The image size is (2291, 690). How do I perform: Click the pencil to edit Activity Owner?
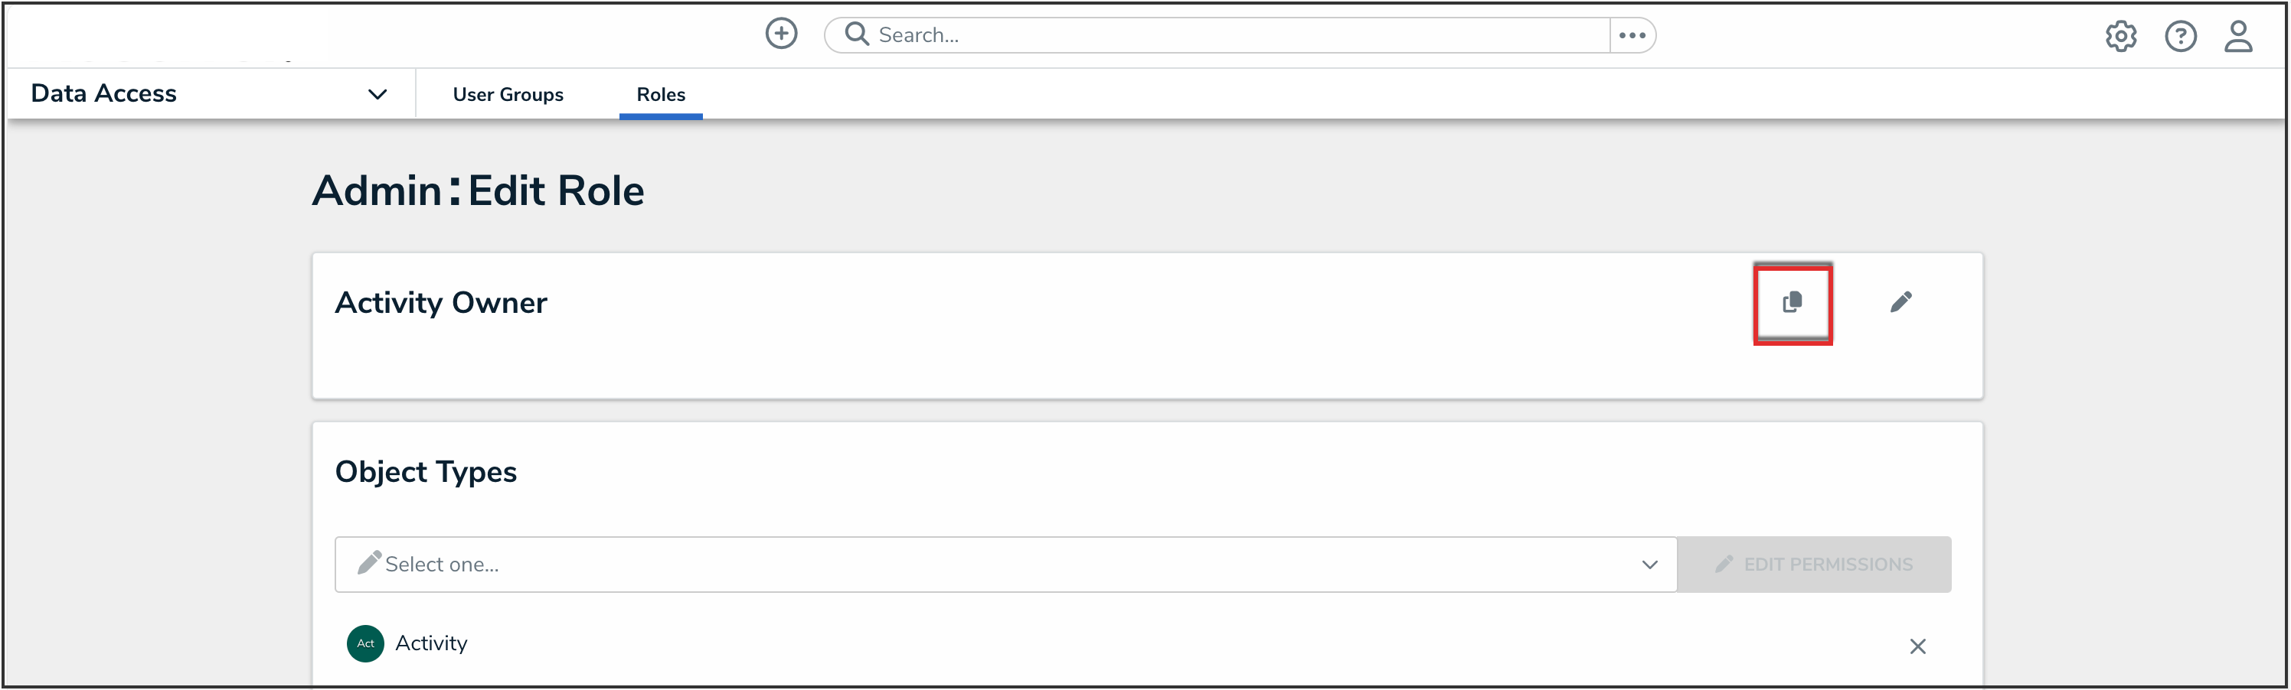[x=1900, y=302]
